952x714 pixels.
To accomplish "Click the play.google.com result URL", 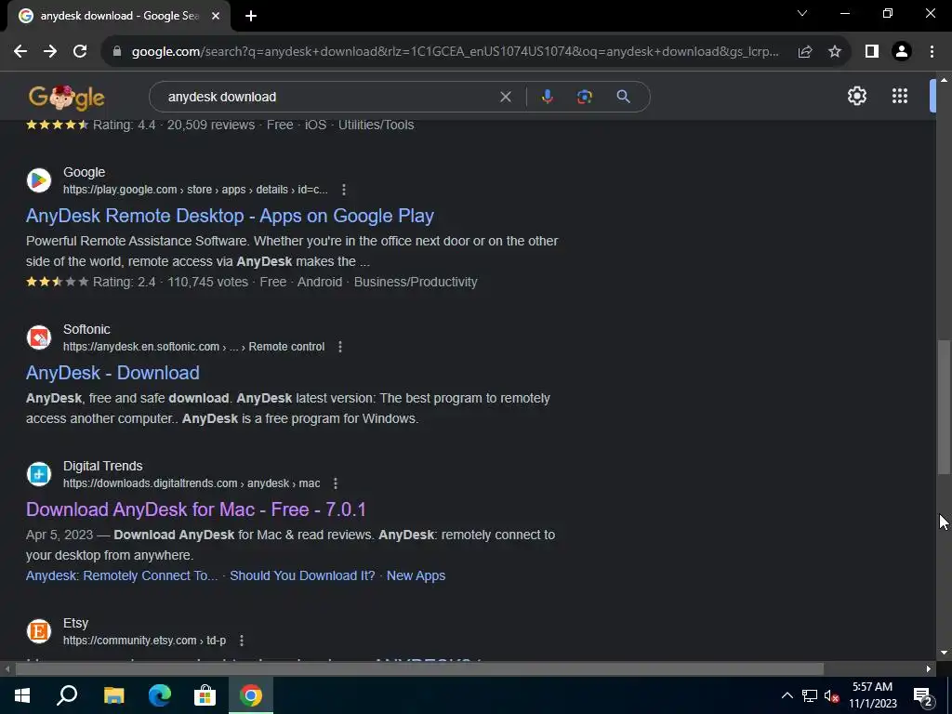I will pos(195,190).
